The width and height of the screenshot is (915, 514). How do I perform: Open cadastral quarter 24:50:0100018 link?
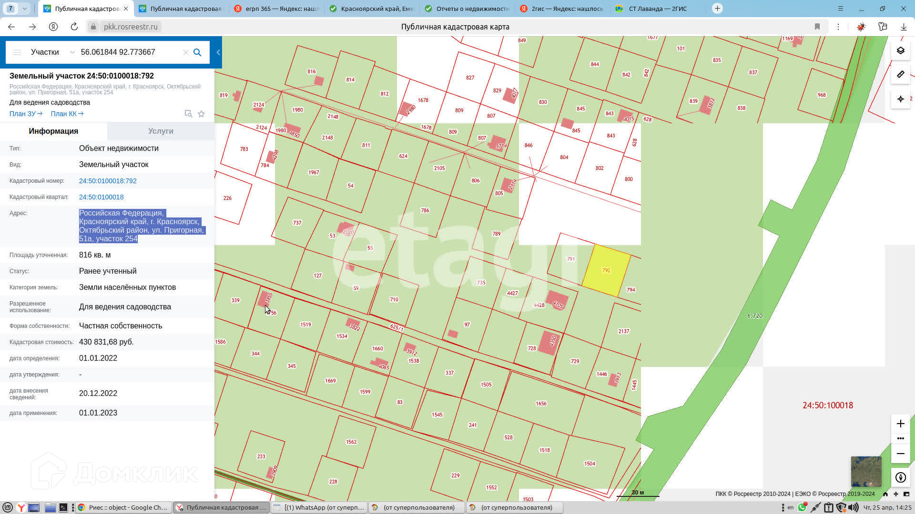tap(101, 197)
